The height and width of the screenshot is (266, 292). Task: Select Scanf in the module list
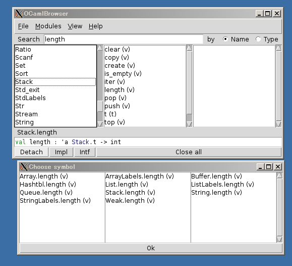[x=55, y=57]
